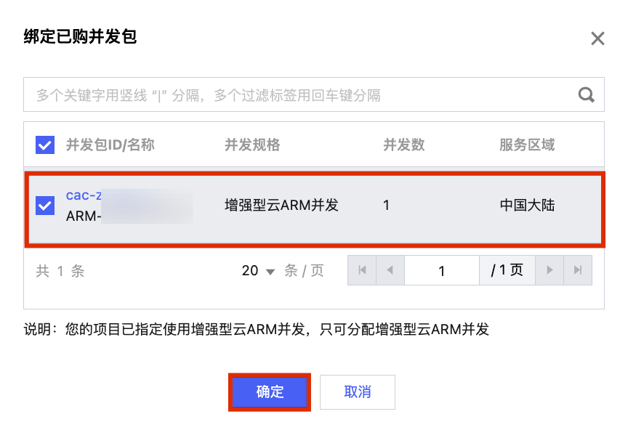
Task: Click the 服务区域 column header
Action: click(527, 145)
